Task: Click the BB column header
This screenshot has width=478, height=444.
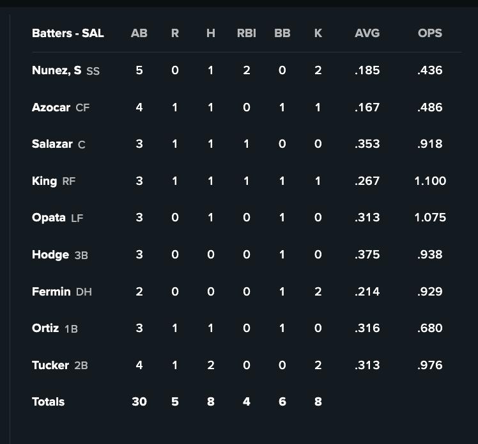Action: tap(282, 33)
